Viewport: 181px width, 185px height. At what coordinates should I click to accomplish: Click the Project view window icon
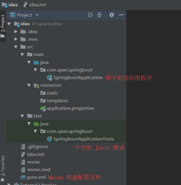point(13,15)
